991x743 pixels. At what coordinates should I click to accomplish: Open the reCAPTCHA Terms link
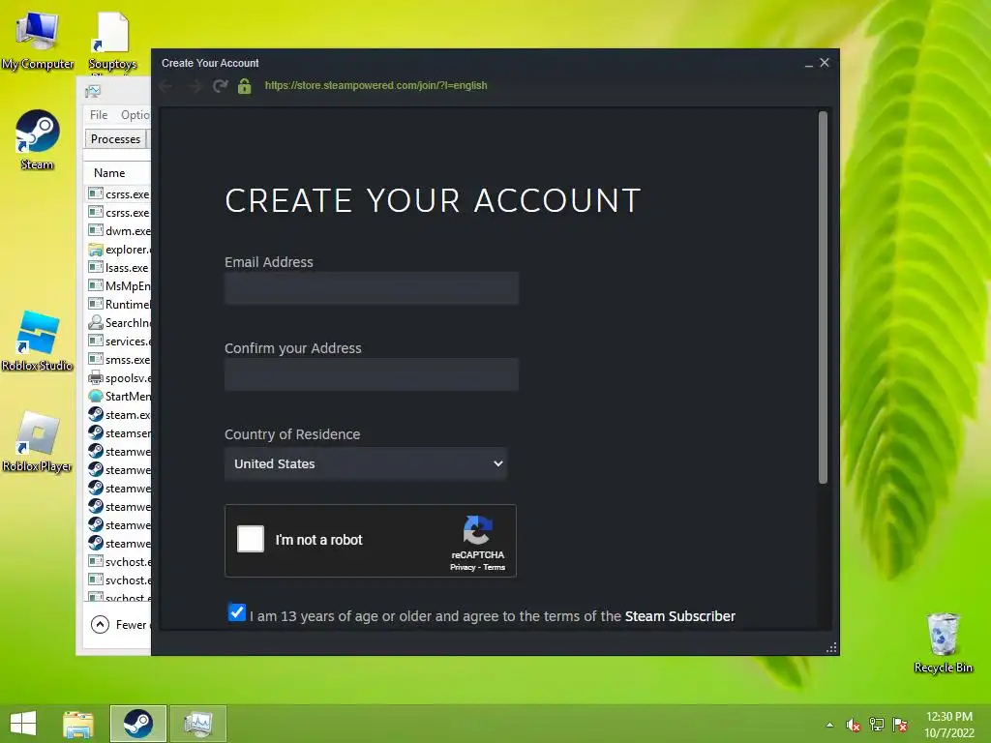[x=495, y=567]
